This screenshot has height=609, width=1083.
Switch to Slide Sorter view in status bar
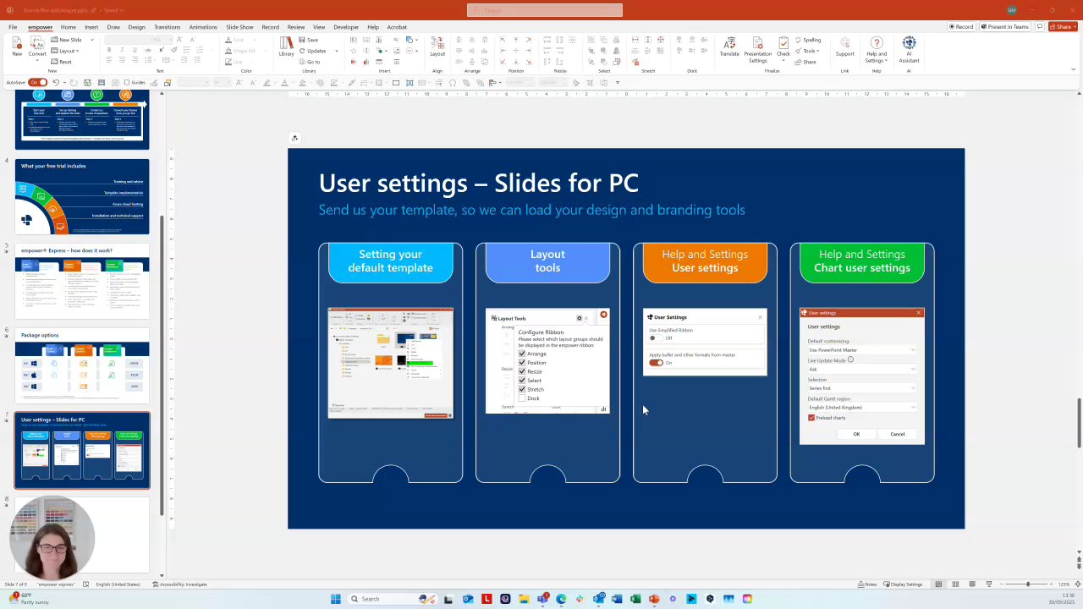(x=955, y=584)
